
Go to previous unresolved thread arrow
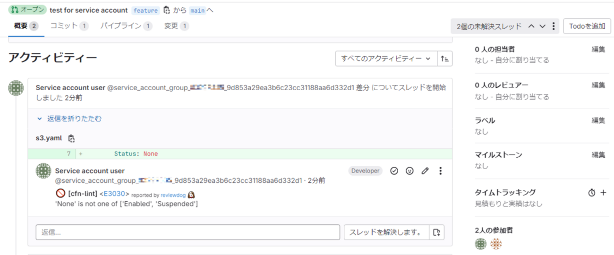tap(531, 26)
